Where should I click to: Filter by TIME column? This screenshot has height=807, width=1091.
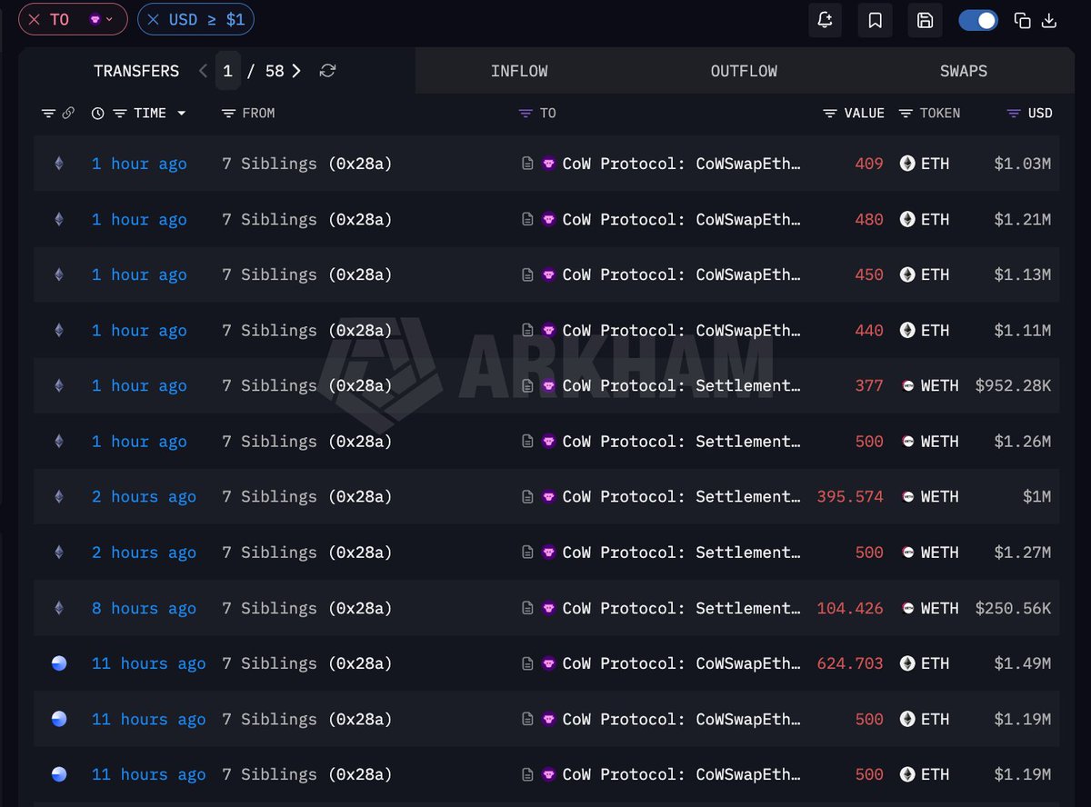coord(119,114)
